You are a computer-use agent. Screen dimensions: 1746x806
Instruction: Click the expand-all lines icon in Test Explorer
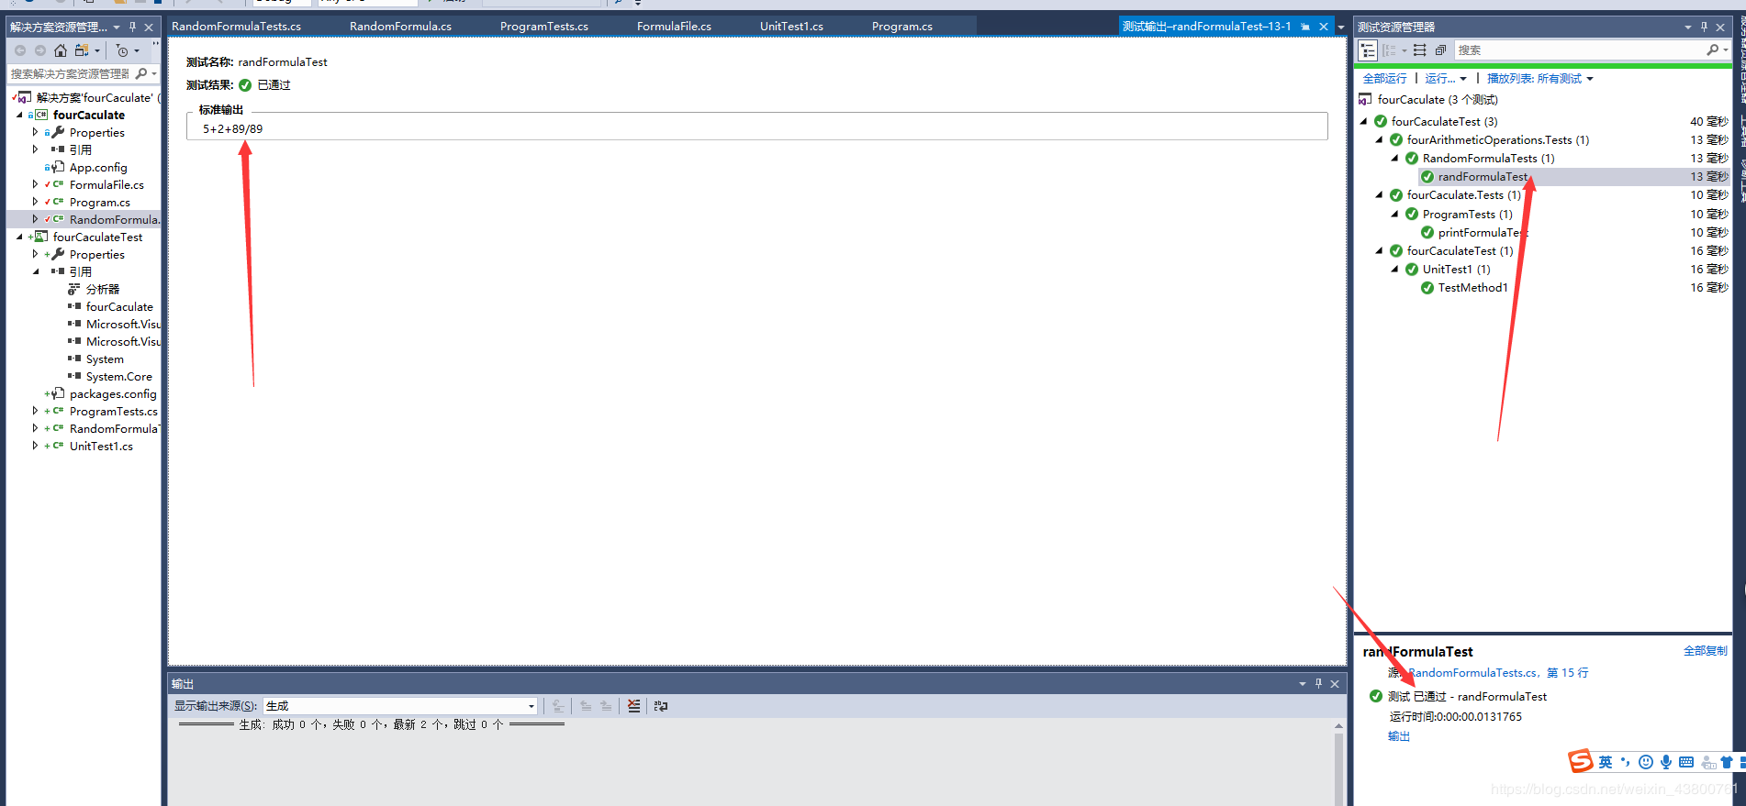point(1420,50)
